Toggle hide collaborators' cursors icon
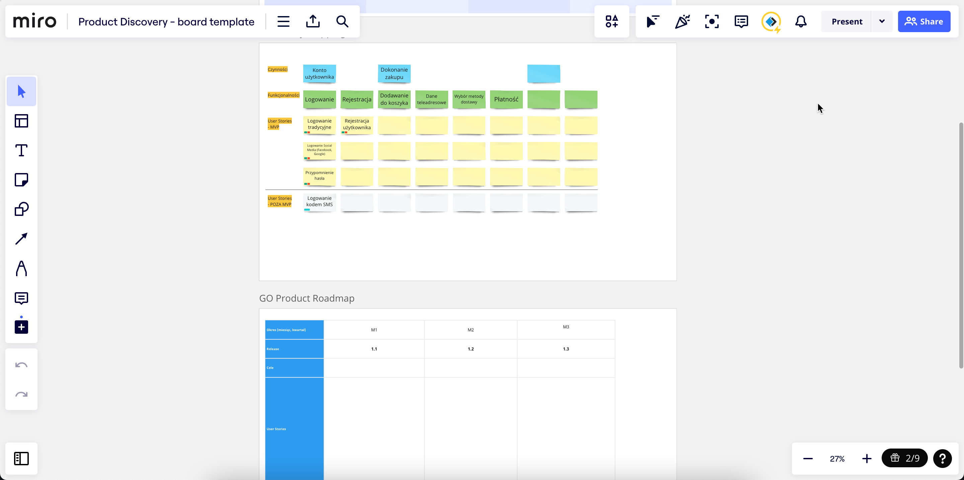The height and width of the screenshot is (480, 964). [x=653, y=21]
